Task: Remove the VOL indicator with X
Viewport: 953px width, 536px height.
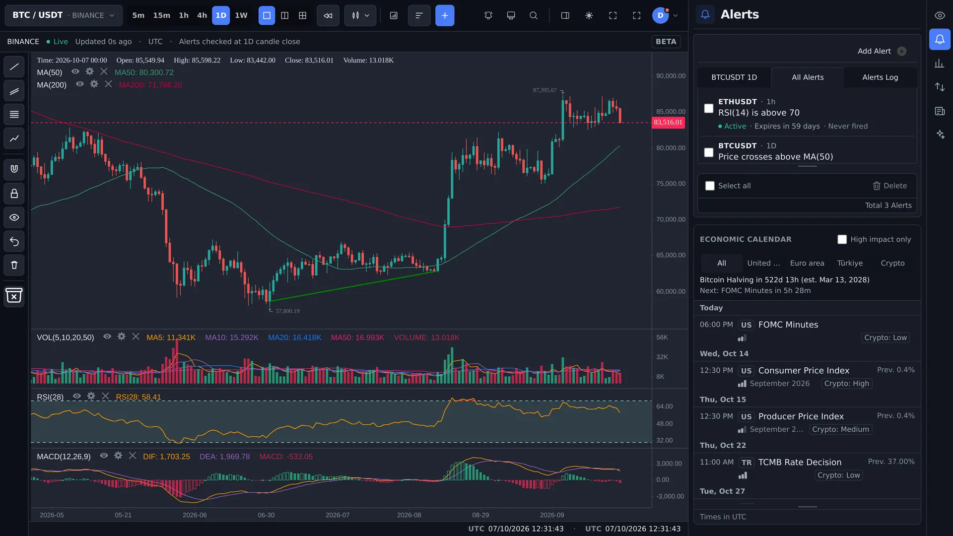Action: (136, 336)
